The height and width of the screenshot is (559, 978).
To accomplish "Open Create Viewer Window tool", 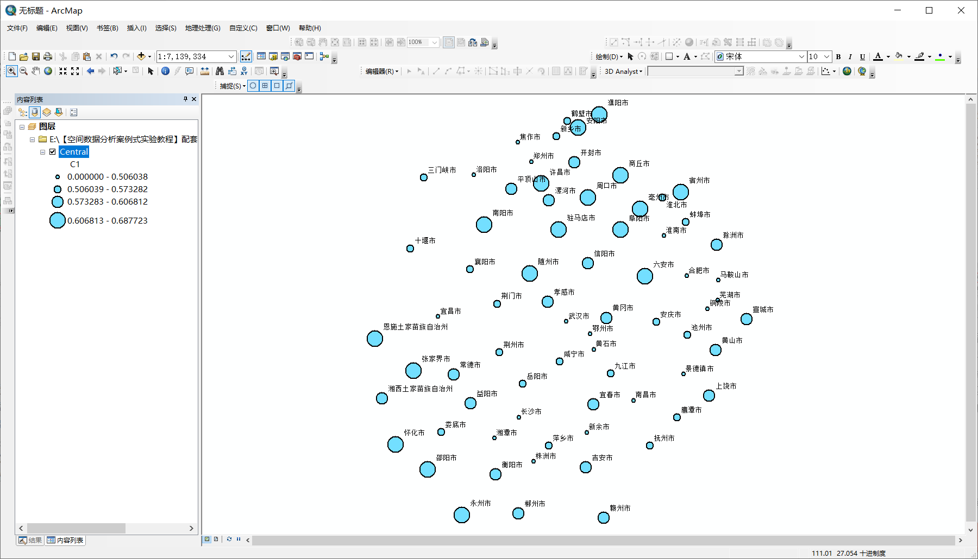I will [x=274, y=71].
